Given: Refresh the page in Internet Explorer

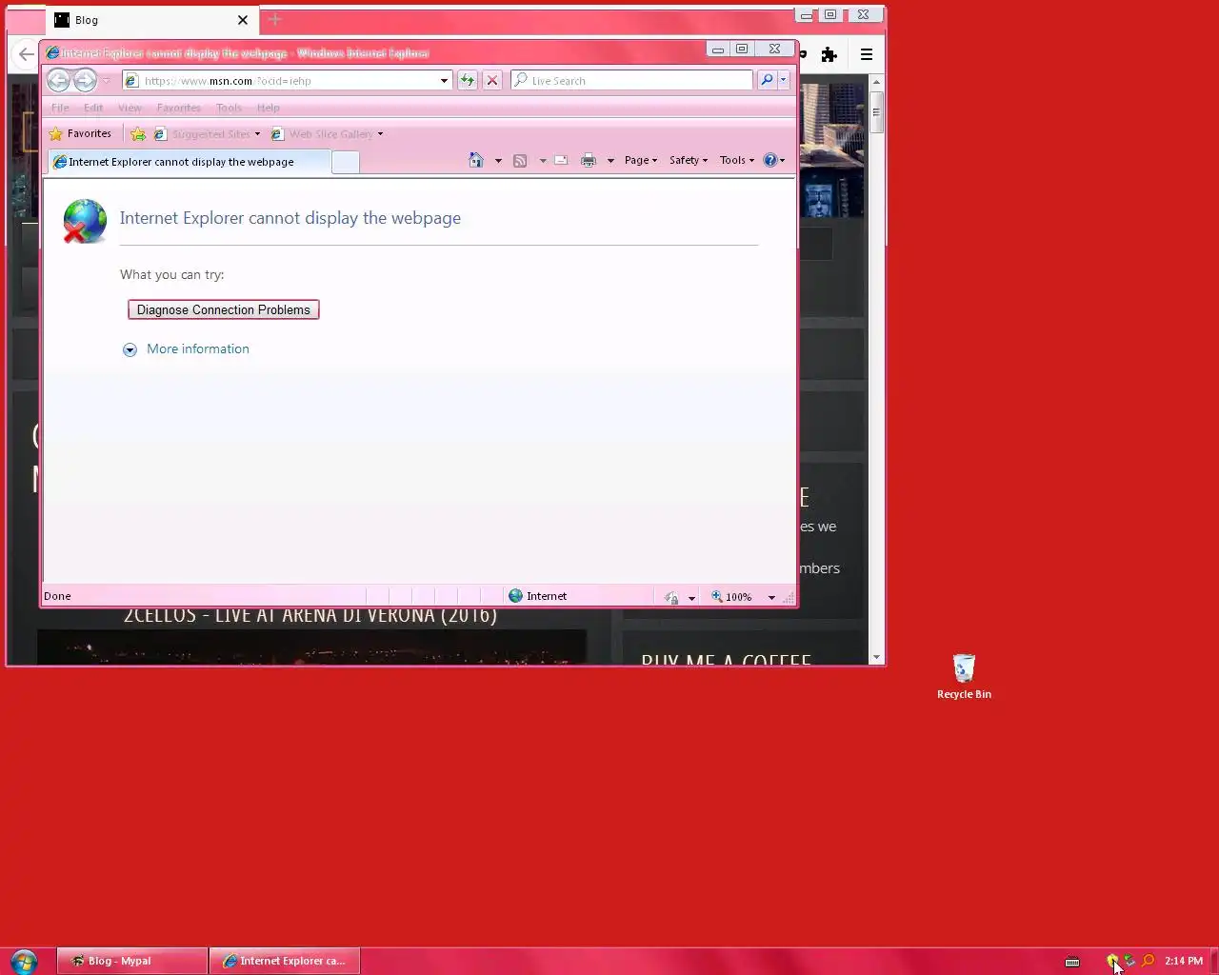Looking at the screenshot, I should [x=468, y=81].
